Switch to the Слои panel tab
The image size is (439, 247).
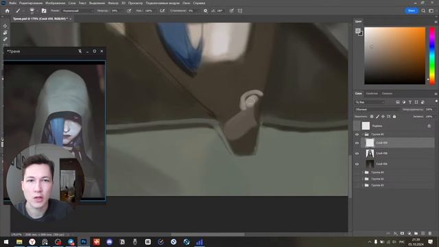[358, 93]
